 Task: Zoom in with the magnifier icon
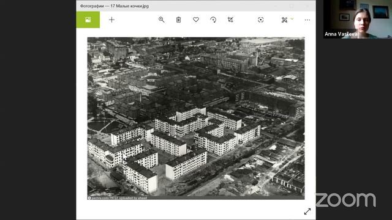click(162, 20)
